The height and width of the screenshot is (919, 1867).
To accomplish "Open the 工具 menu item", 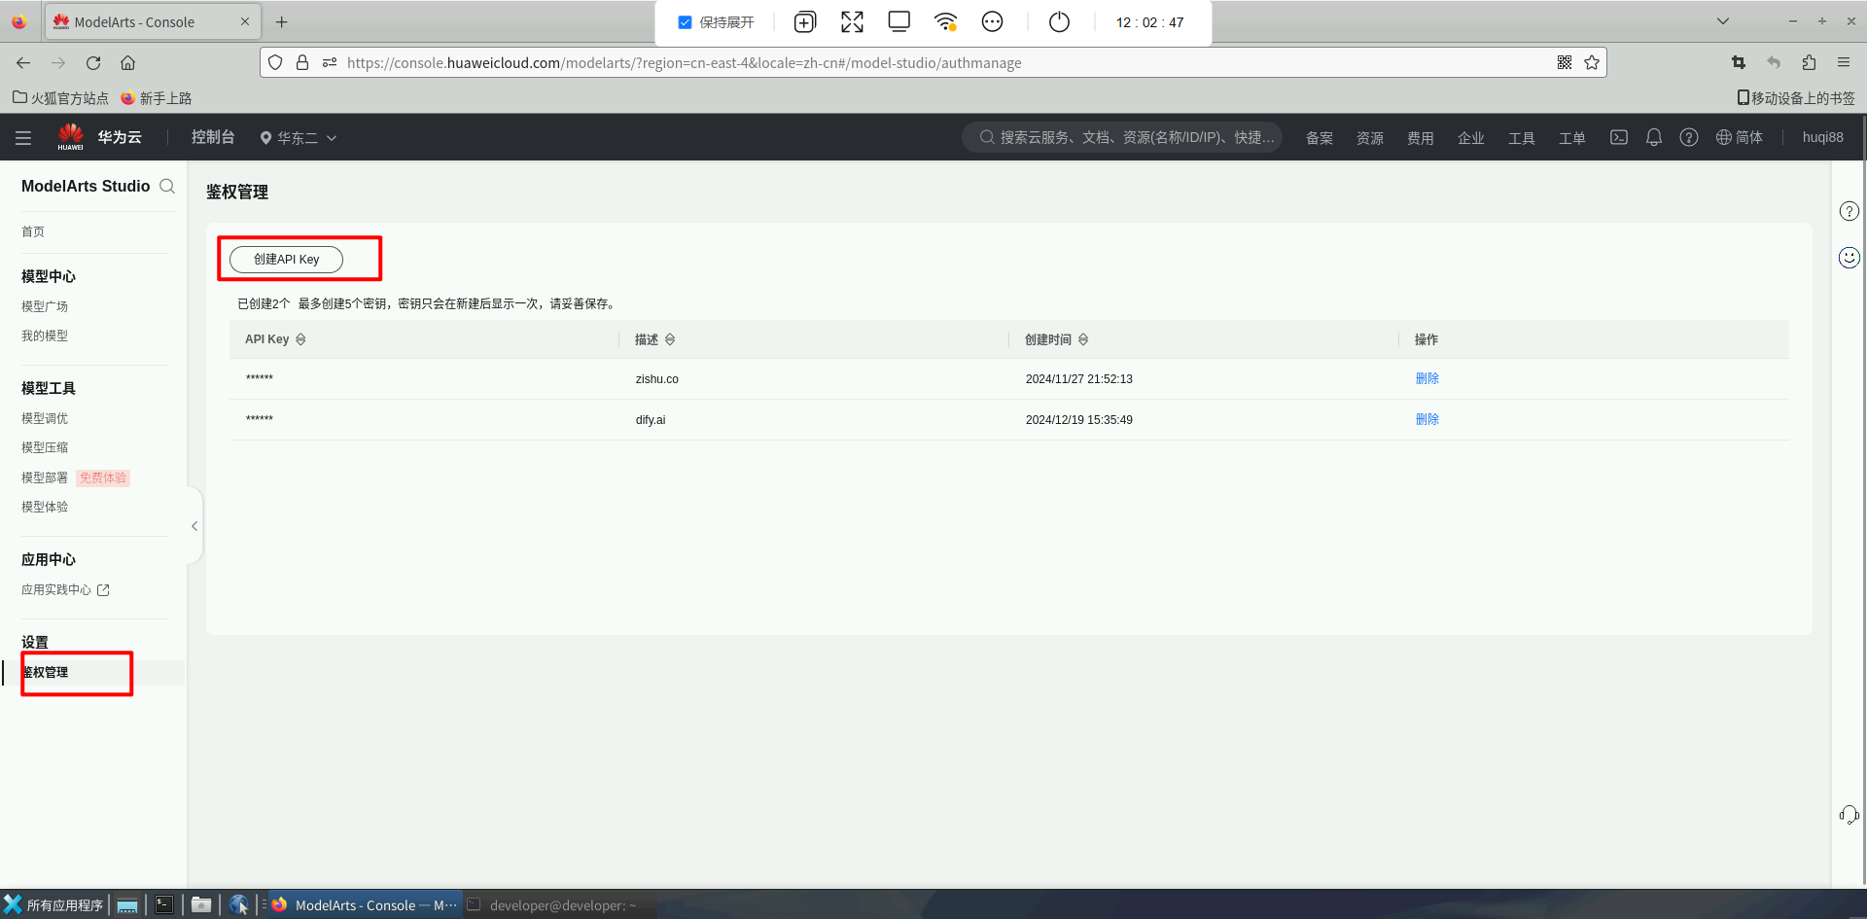I will (1522, 138).
